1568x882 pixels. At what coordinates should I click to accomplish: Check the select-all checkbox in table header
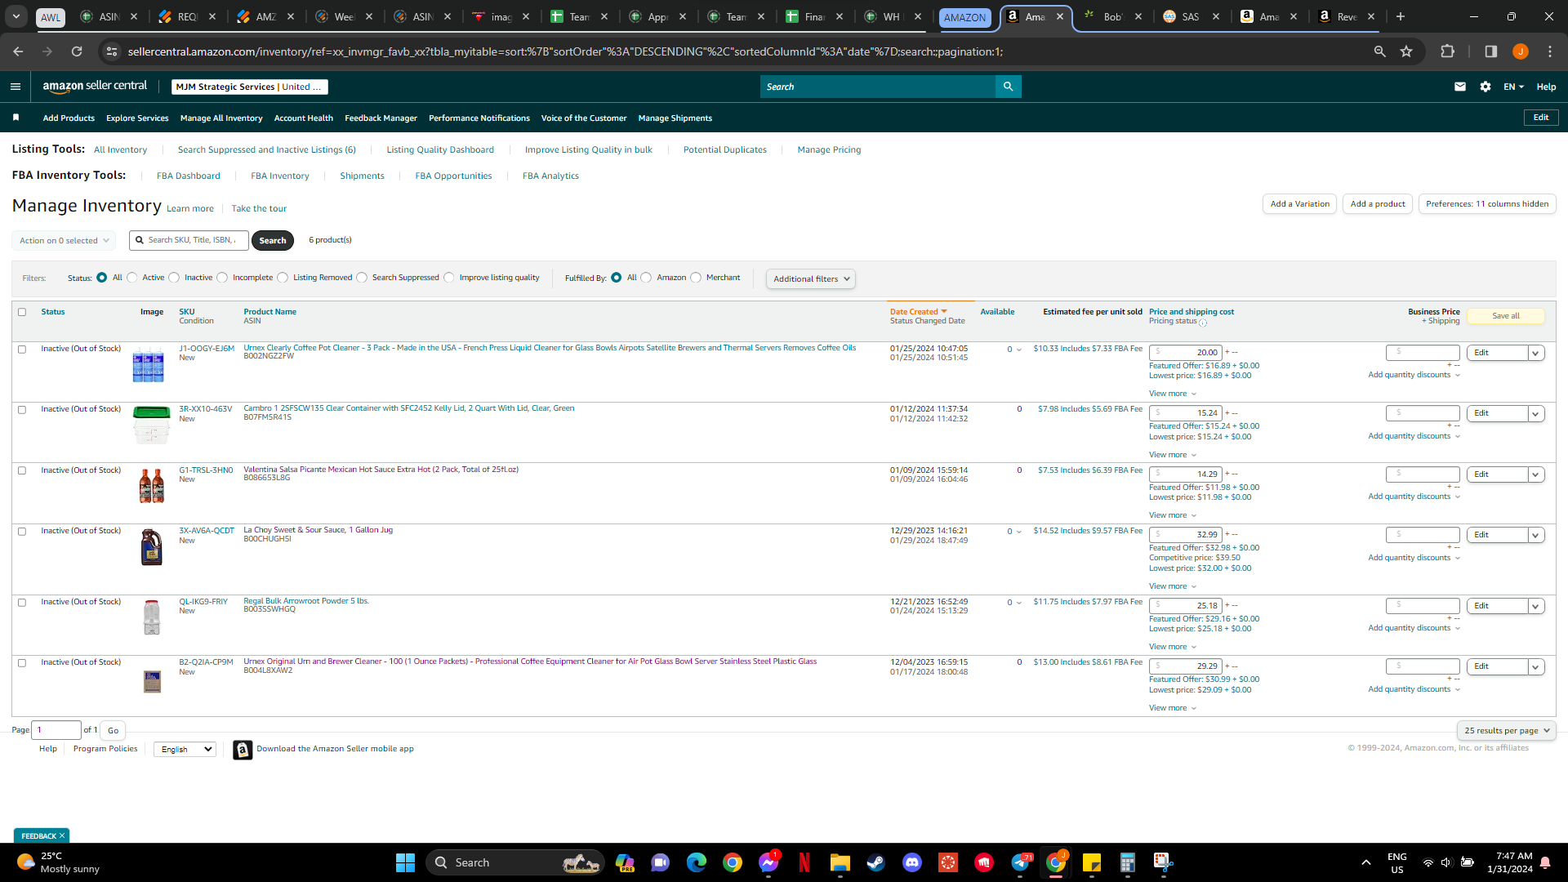[22, 312]
